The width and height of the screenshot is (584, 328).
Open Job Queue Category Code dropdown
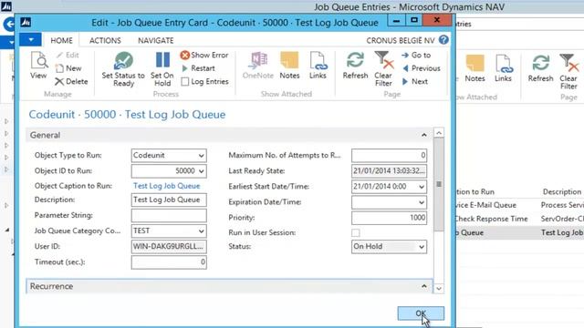201,231
